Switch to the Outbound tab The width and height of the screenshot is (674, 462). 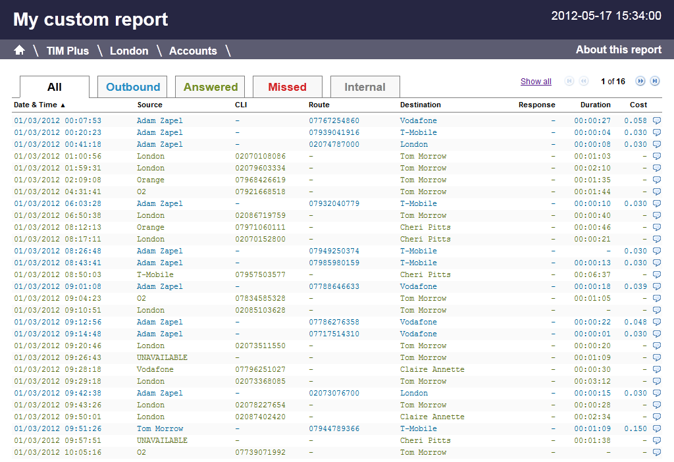pyautogui.click(x=133, y=87)
